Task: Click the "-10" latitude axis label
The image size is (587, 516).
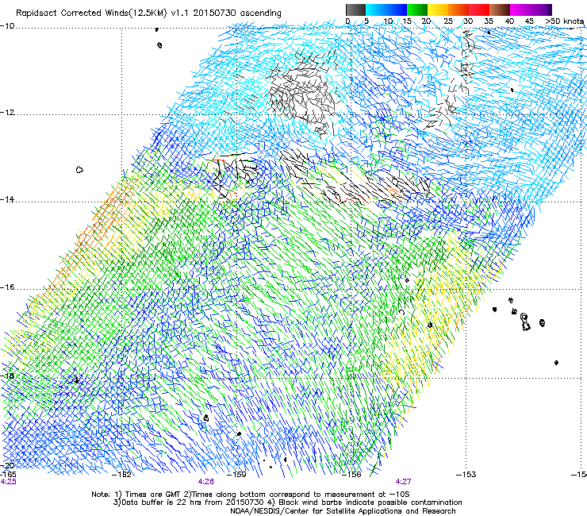Action: tap(7, 26)
